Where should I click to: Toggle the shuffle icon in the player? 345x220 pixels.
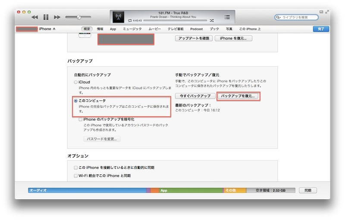click(212, 20)
